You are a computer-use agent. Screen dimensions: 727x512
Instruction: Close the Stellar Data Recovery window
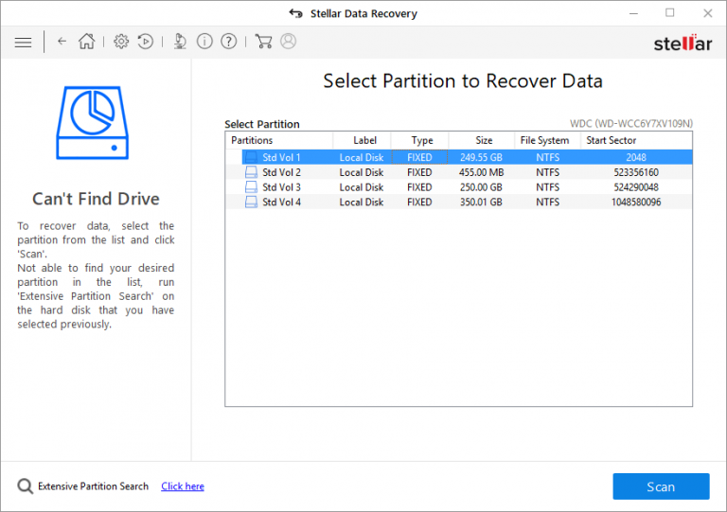click(x=707, y=13)
